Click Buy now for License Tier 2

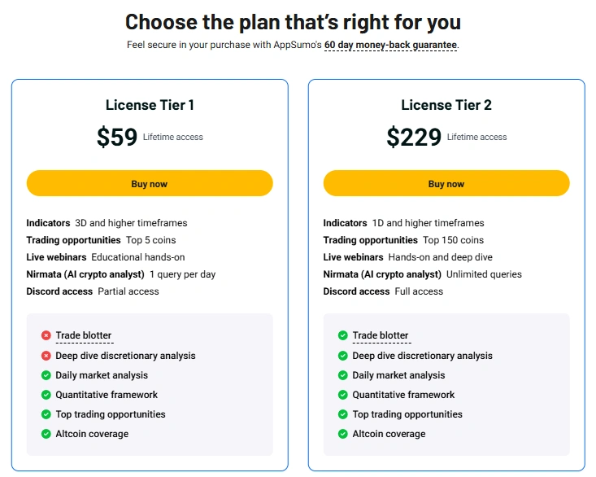click(446, 183)
